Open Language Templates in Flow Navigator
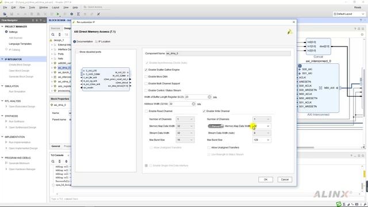 20,44
